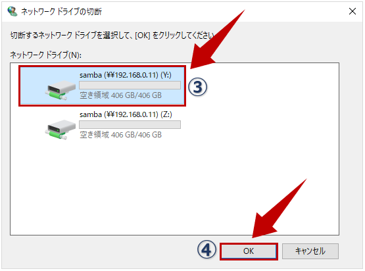Screen dimensions: 365x271
Task: Select samba (¥¥192.168.0.11) (Z:) label
Action: pos(126,114)
